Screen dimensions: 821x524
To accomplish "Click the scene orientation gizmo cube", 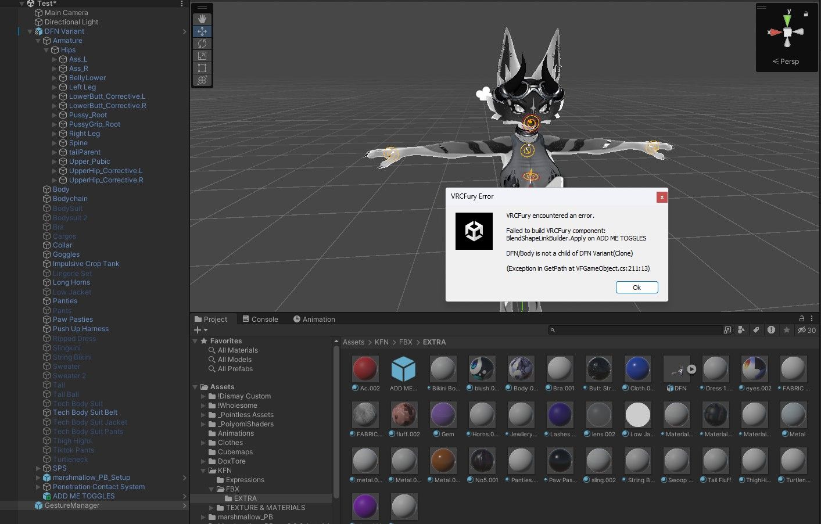I will coord(787,32).
